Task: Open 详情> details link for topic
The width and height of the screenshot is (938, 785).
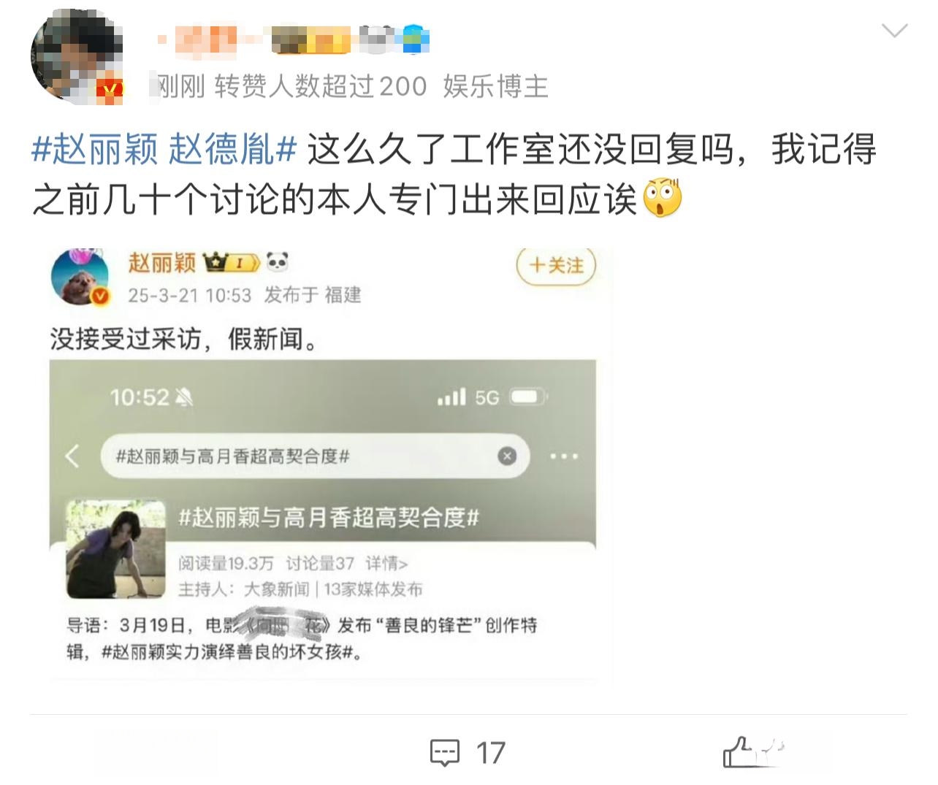Action: (386, 563)
